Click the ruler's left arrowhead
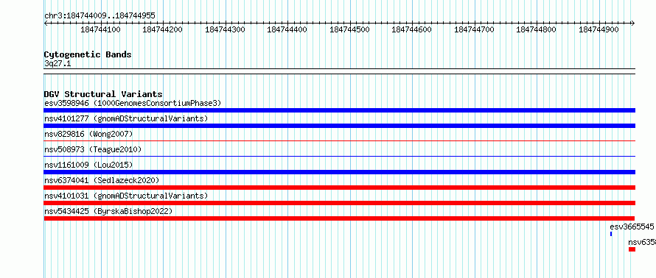The image size is (656, 278). coord(46,24)
